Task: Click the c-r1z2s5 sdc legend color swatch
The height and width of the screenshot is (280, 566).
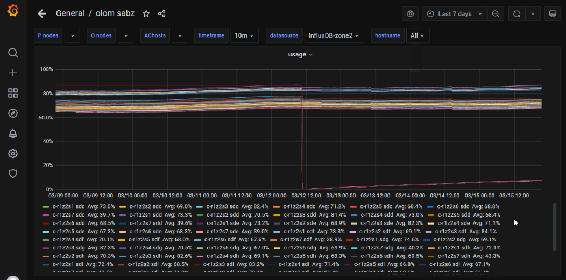Action: click(x=353, y=206)
